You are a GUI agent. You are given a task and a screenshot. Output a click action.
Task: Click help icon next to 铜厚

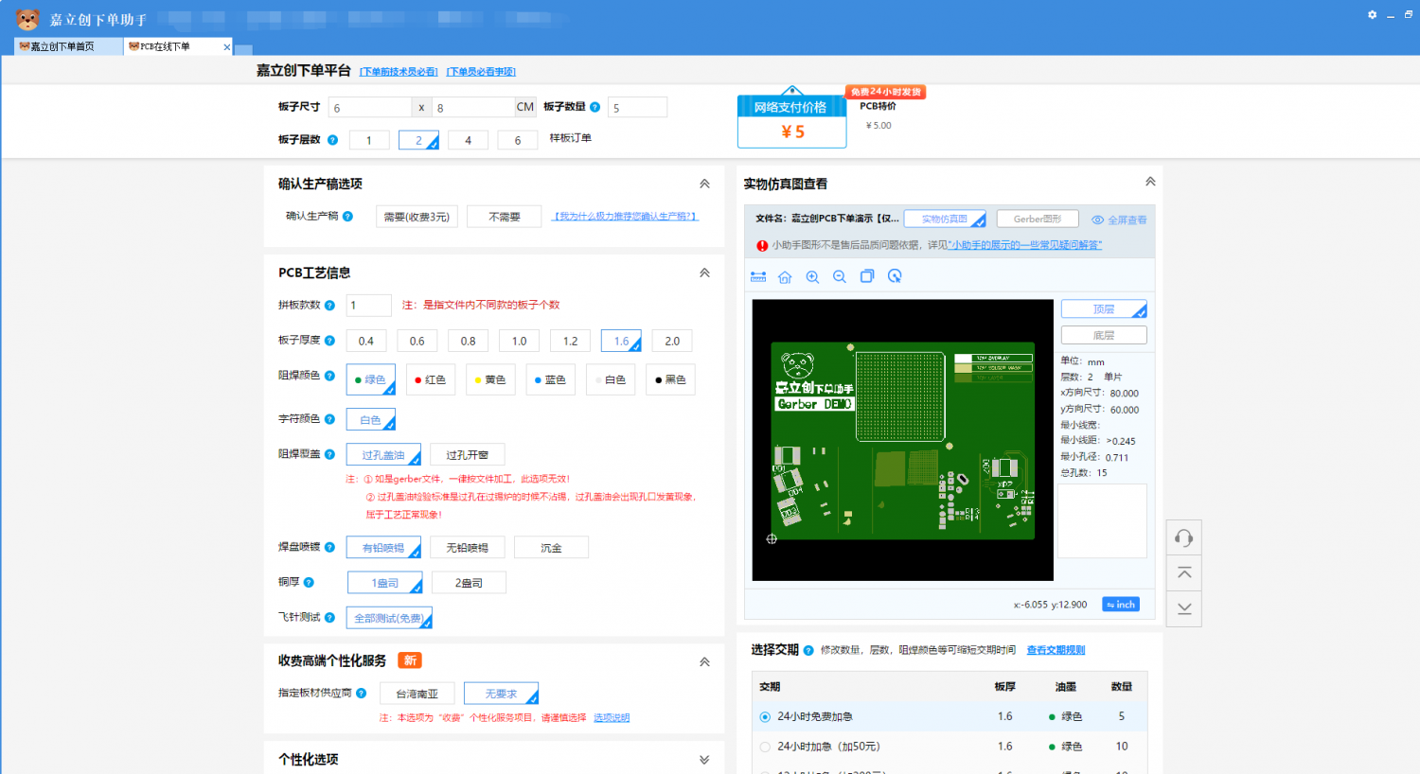(x=309, y=582)
